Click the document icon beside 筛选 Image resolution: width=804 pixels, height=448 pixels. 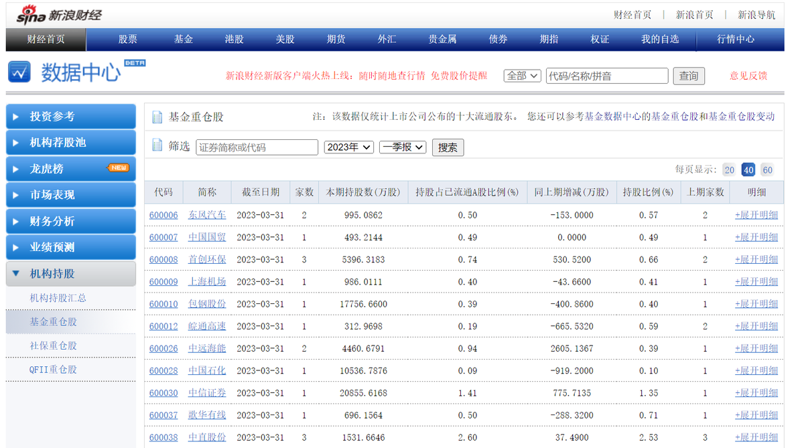tap(157, 145)
